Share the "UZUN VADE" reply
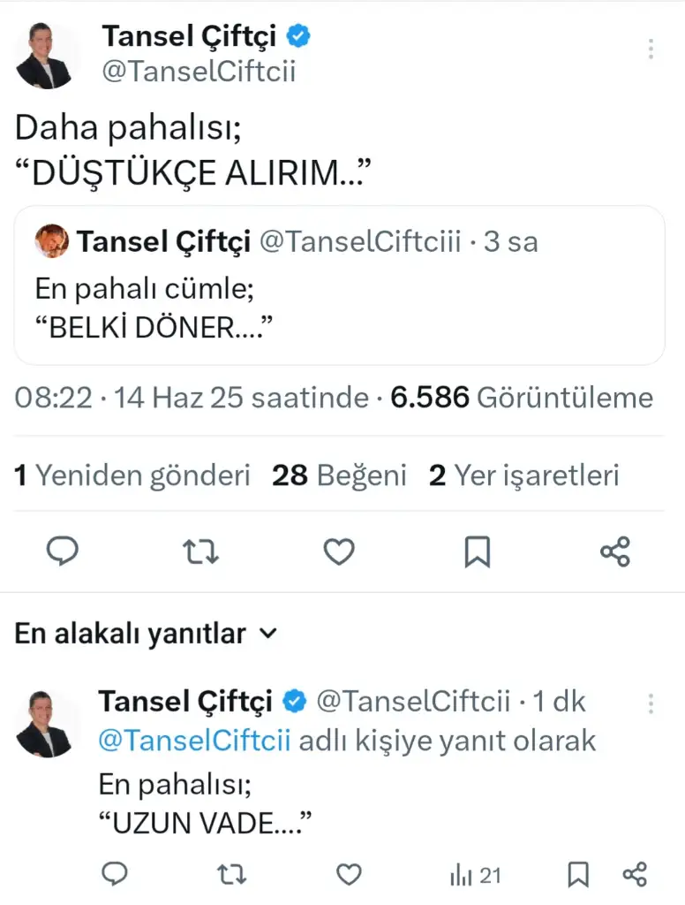Screen dimensions: 685x905 635,874
